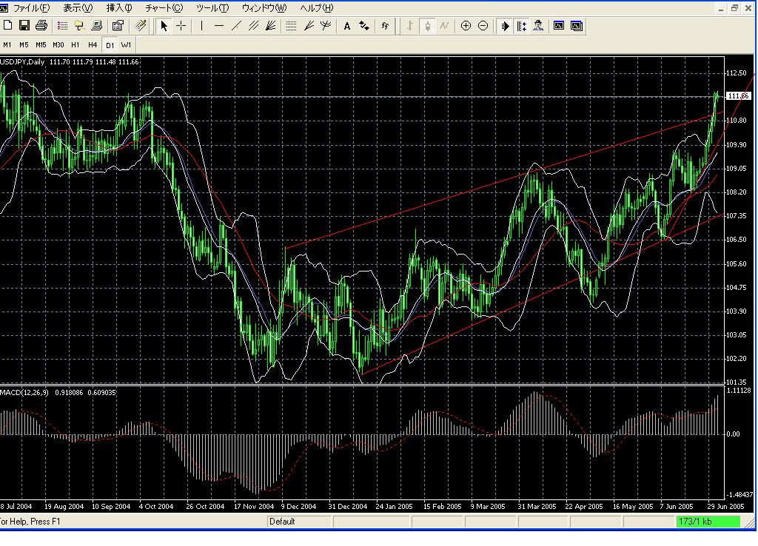This screenshot has height=546, width=758.
Task: Zoom out of the chart
Action: [x=483, y=26]
